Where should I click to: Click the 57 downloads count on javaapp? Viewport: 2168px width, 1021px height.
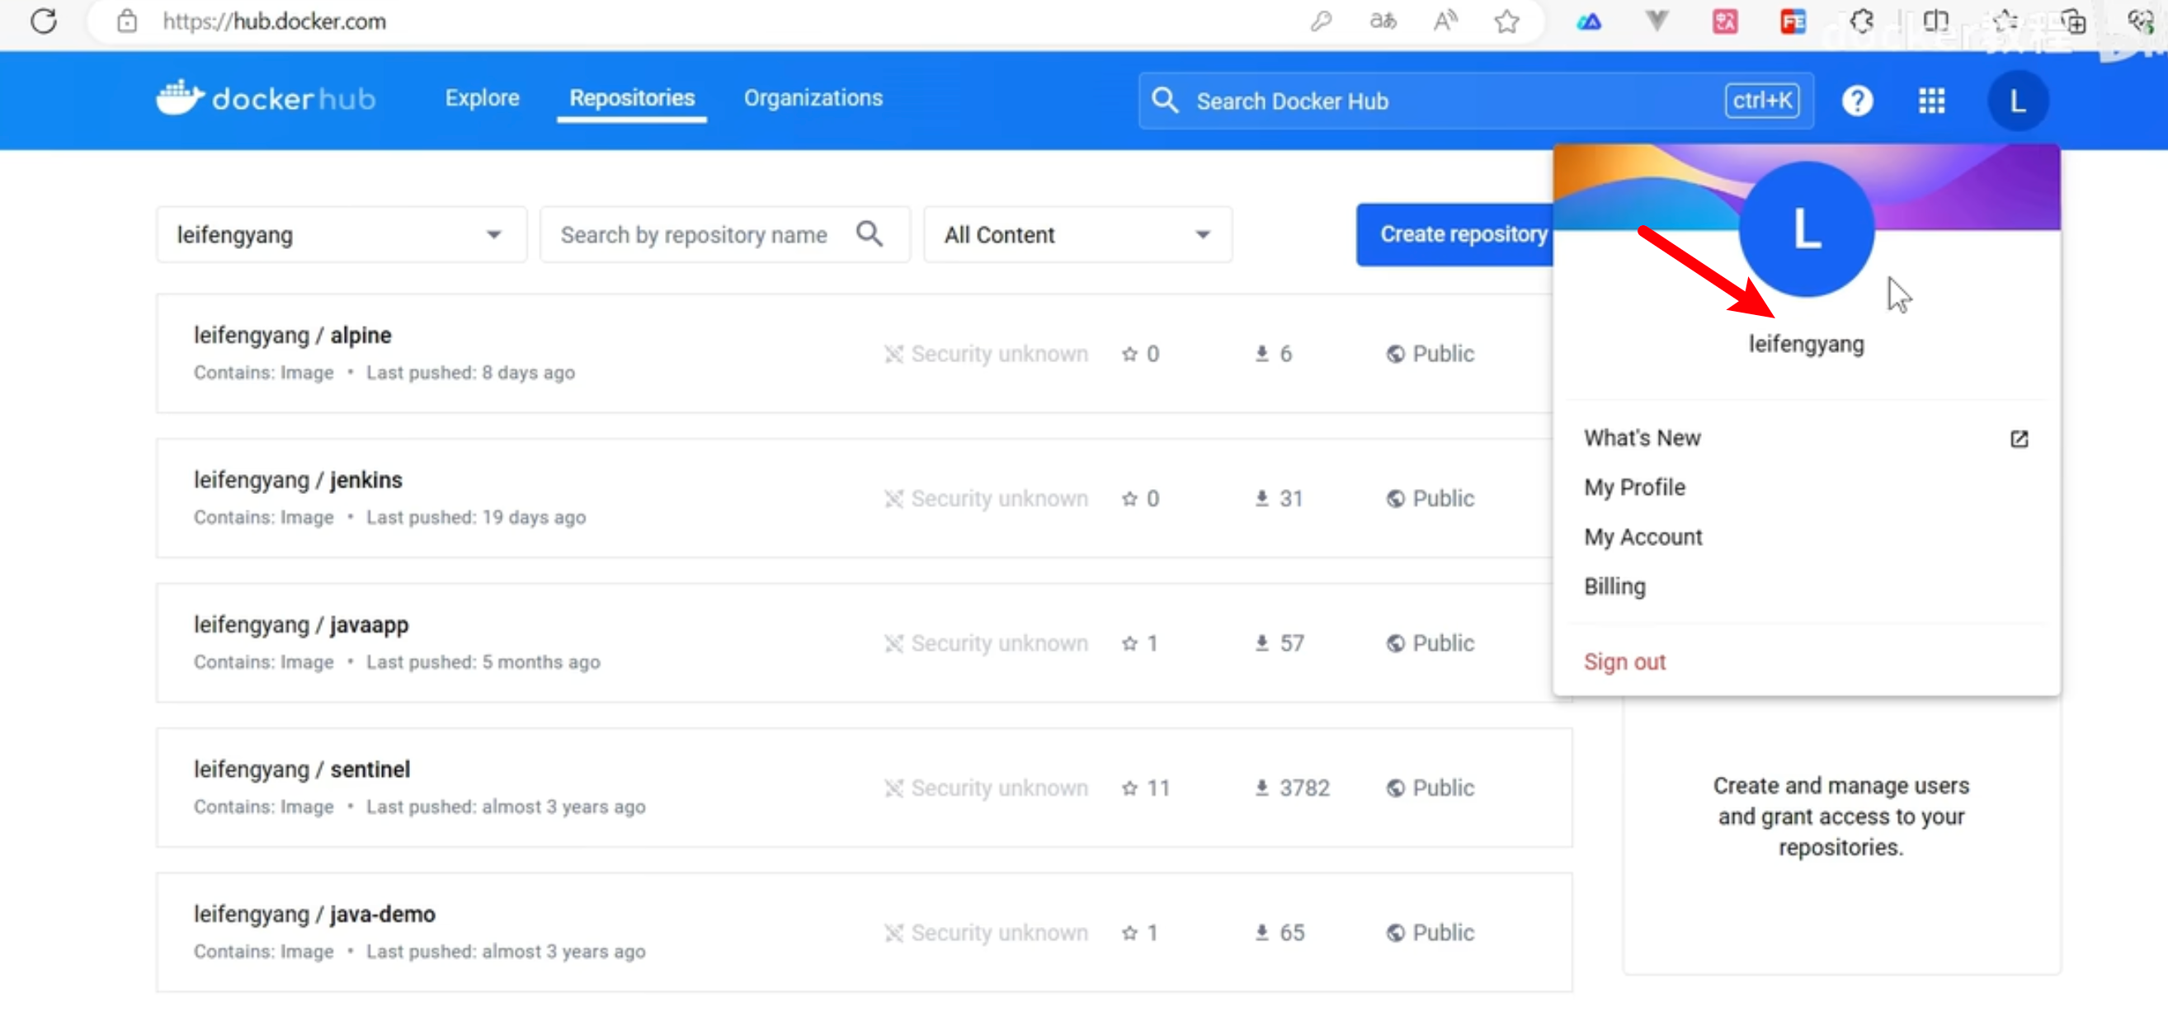[x=1291, y=643]
